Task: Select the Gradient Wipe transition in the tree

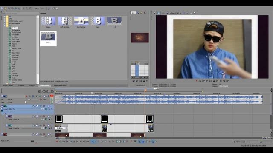Action: [x=16, y=48]
